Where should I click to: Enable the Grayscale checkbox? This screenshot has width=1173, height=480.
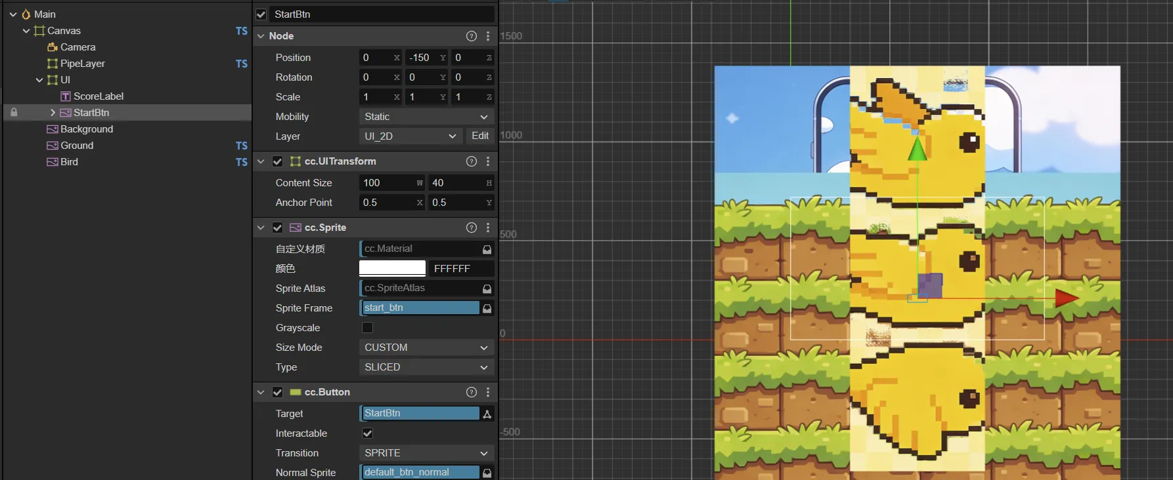368,328
